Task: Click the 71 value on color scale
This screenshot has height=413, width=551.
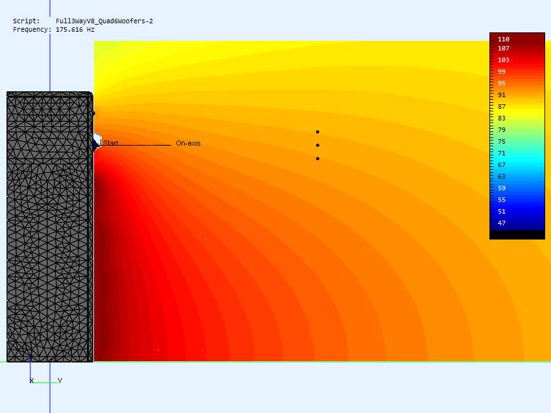Action: [502, 153]
